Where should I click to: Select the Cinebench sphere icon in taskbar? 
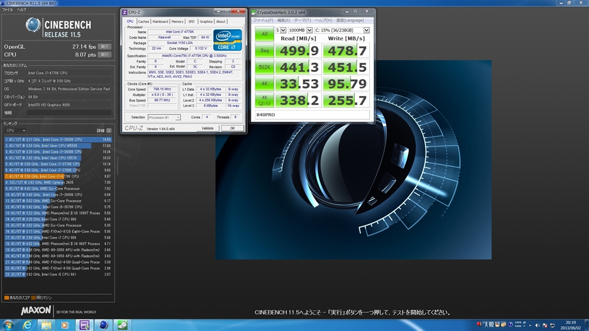[x=103, y=325]
